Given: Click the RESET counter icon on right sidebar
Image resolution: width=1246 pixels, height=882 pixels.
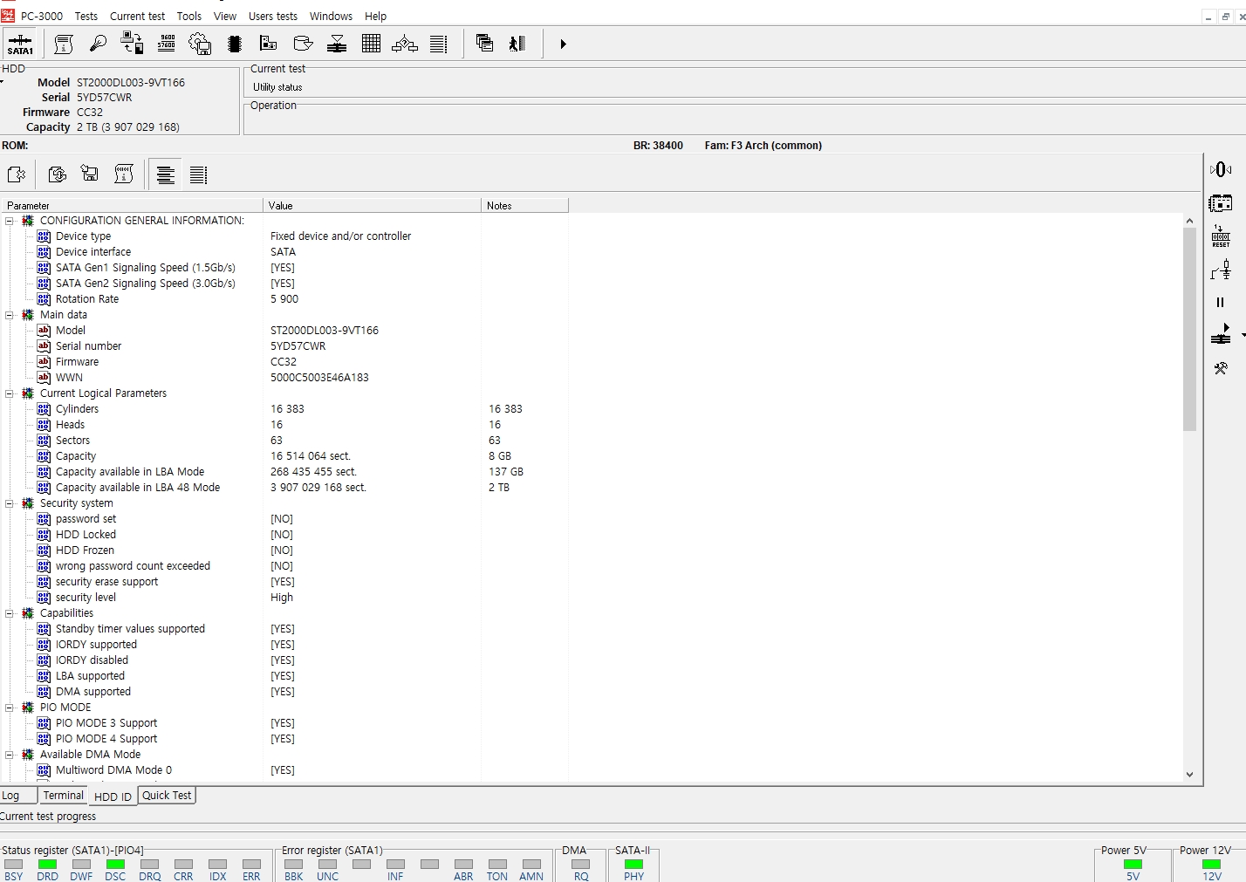Looking at the screenshot, I should tap(1221, 236).
